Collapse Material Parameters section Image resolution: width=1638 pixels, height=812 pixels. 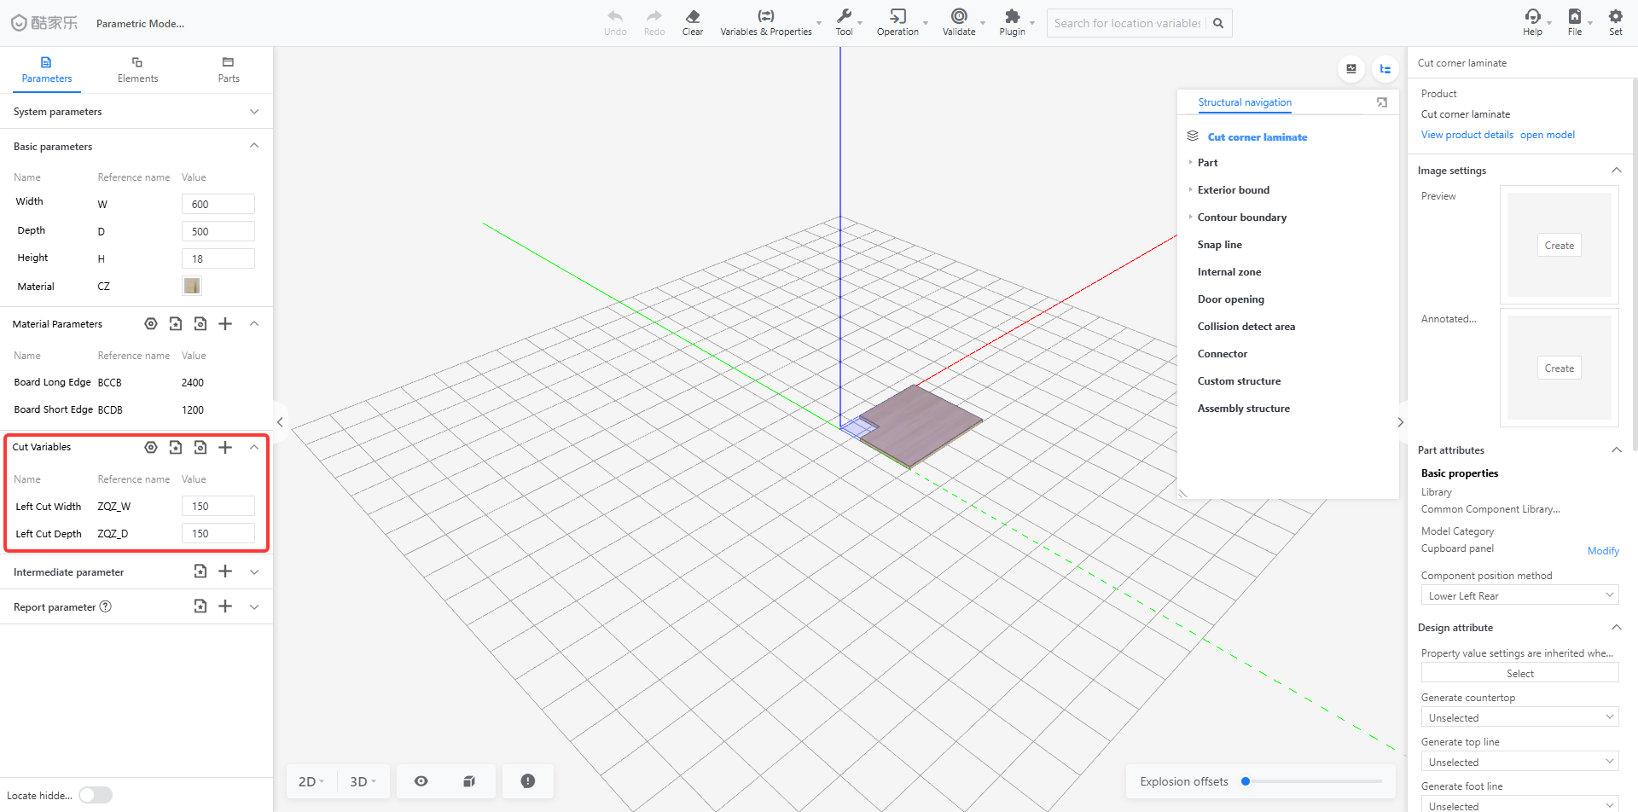[254, 324]
